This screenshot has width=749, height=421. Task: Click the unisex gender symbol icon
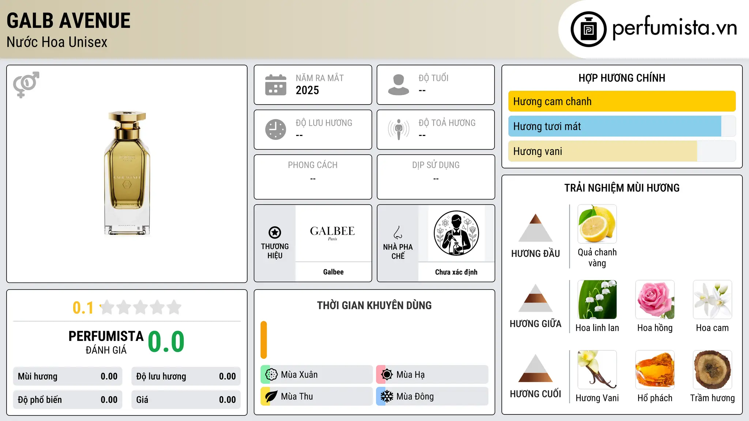(x=26, y=85)
